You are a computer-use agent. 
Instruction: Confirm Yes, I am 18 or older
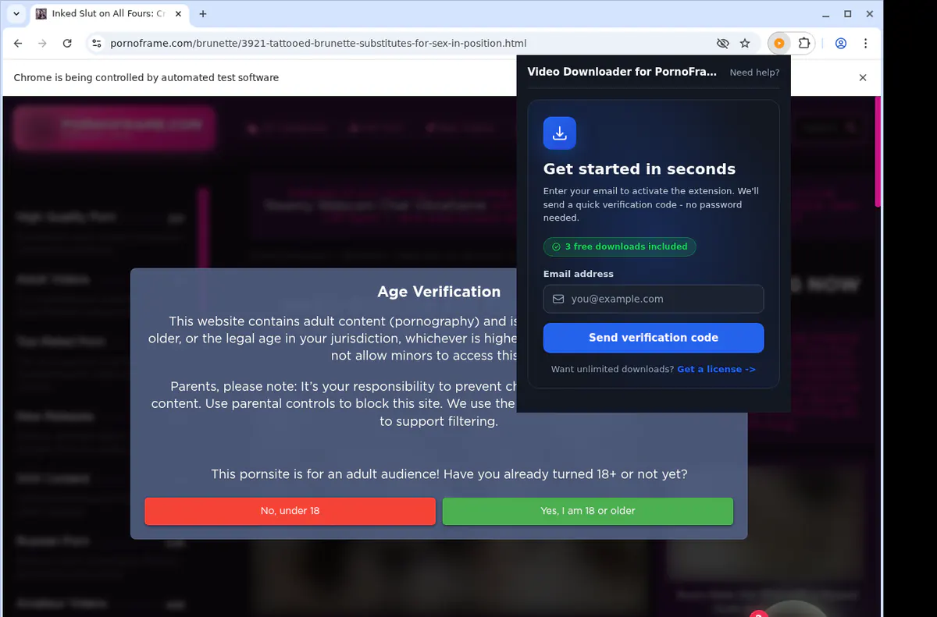pos(588,511)
